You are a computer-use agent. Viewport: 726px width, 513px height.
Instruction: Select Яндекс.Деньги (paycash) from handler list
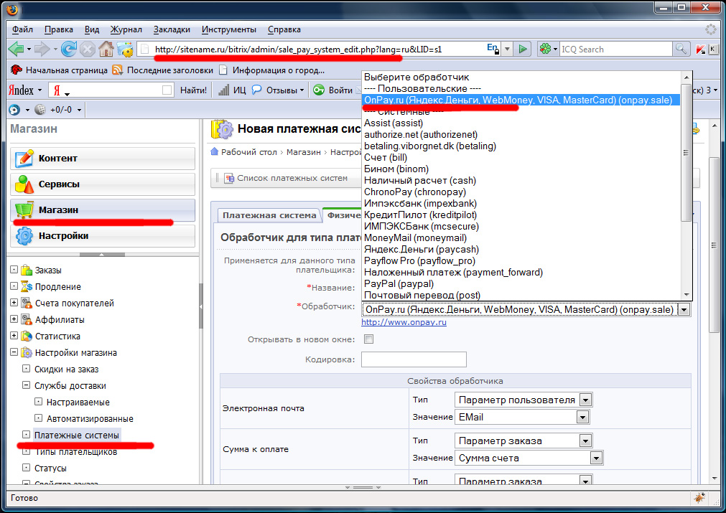click(x=411, y=249)
